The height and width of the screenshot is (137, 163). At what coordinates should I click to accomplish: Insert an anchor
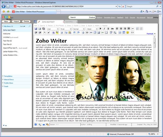coord(83,32)
